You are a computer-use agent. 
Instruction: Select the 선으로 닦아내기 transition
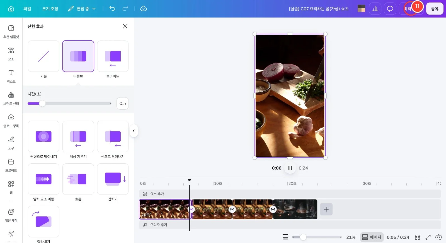(x=113, y=136)
